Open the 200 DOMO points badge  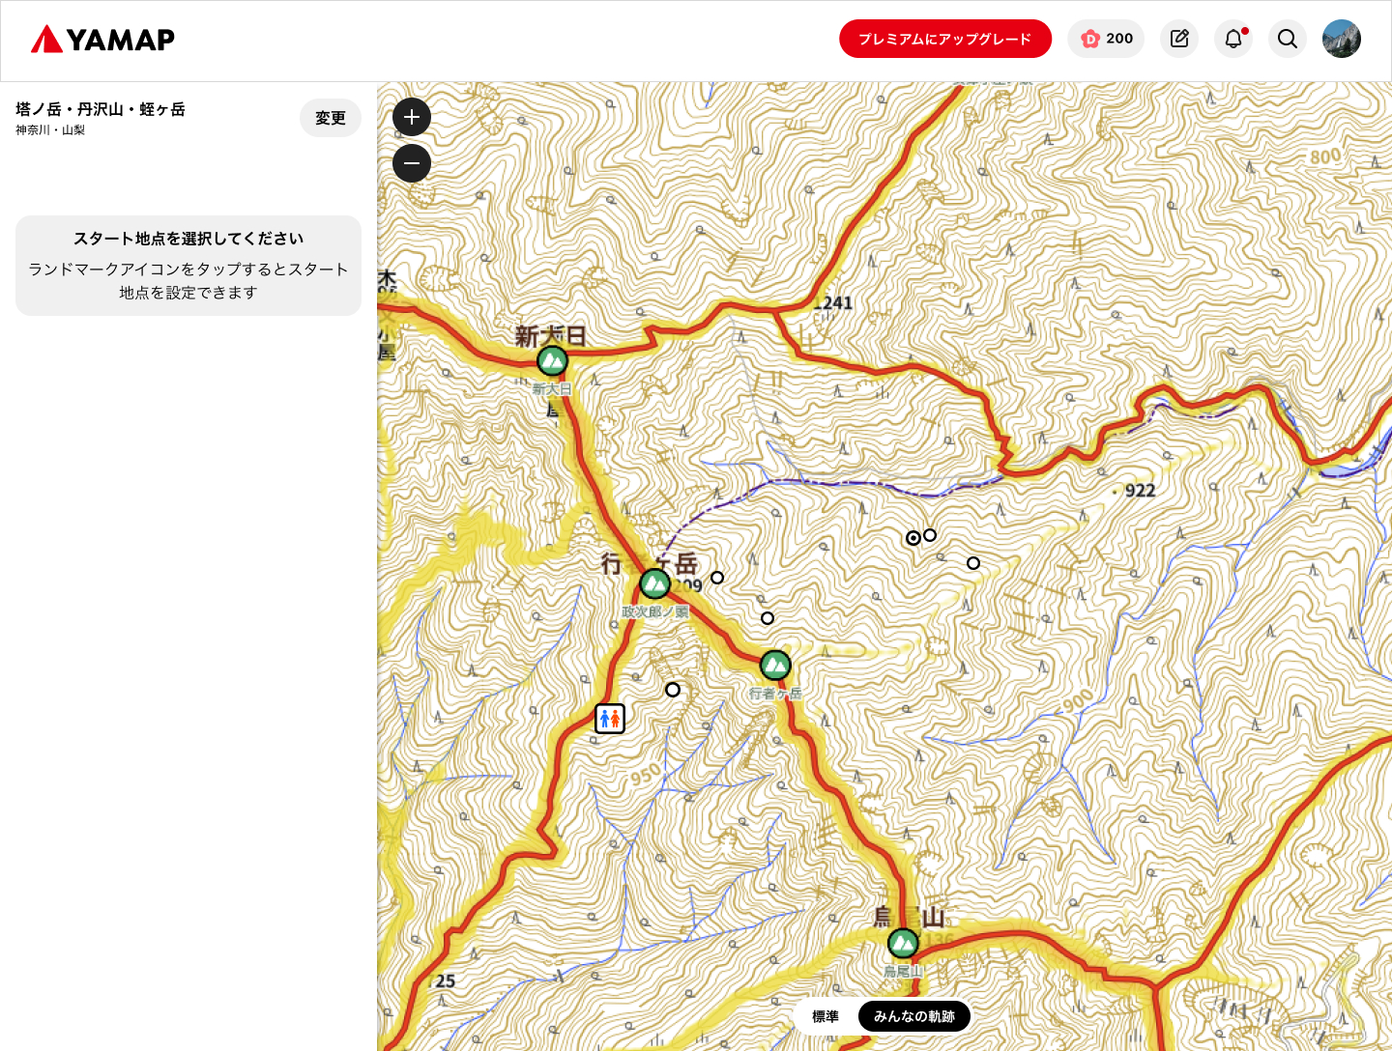click(x=1107, y=39)
